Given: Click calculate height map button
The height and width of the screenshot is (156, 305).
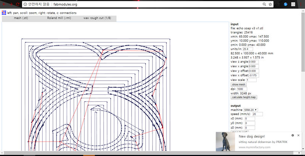Looking at the screenshot, I should point(244,97).
